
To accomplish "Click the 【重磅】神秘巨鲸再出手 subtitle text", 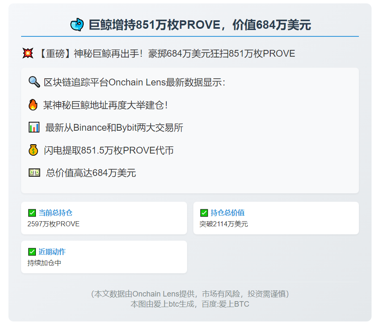I will 166,54.
